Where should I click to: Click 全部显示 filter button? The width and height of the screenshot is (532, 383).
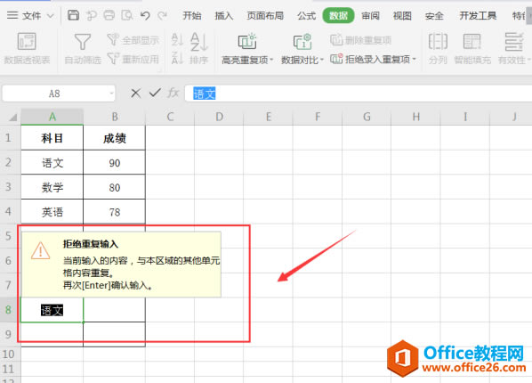click(x=133, y=40)
